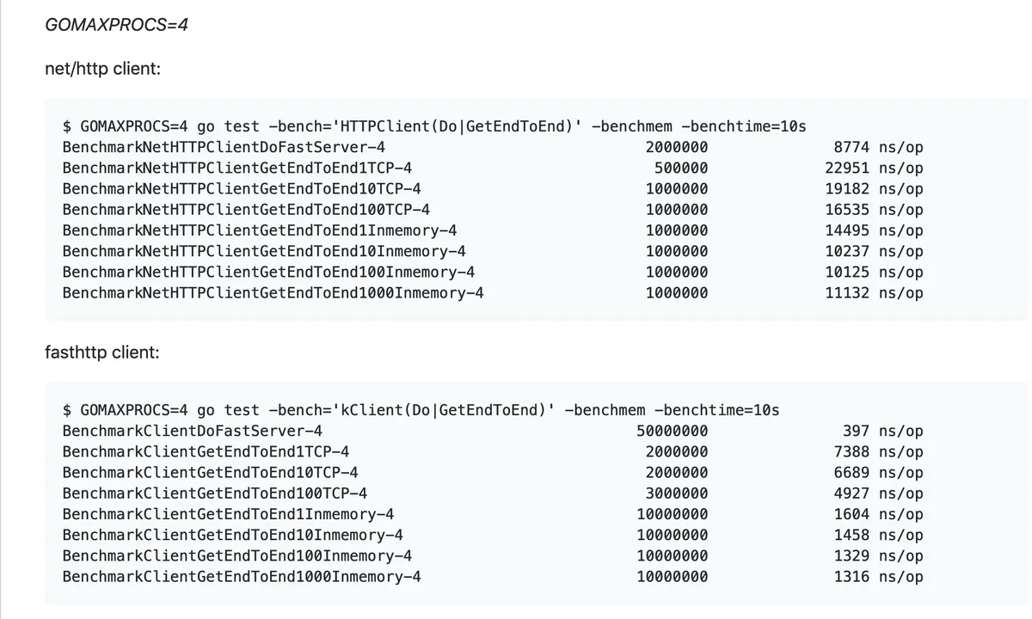Image resolution: width=1032 pixels, height=619 pixels.
Task: Click BenchmarkNetHTTPClientGetEndToEnd10Inmemory-4 line
Action: point(264,251)
